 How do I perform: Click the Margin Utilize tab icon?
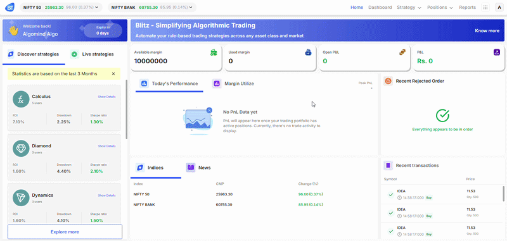(217, 83)
